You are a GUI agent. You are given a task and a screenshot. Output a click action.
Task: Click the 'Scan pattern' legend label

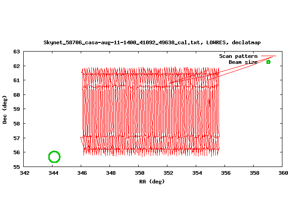238,56
